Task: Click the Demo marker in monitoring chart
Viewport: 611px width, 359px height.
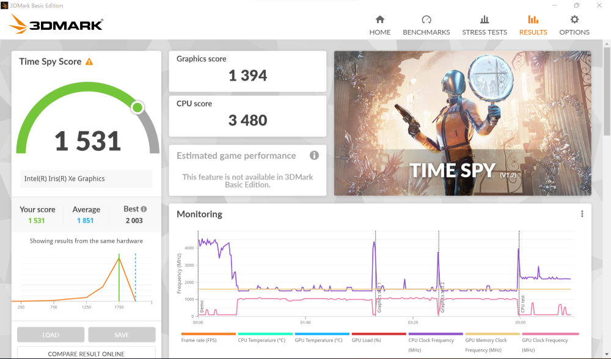Action: 202,306
